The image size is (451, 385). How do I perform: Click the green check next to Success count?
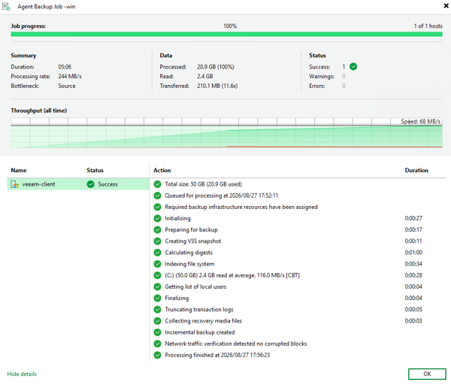[x=353, y=67]
